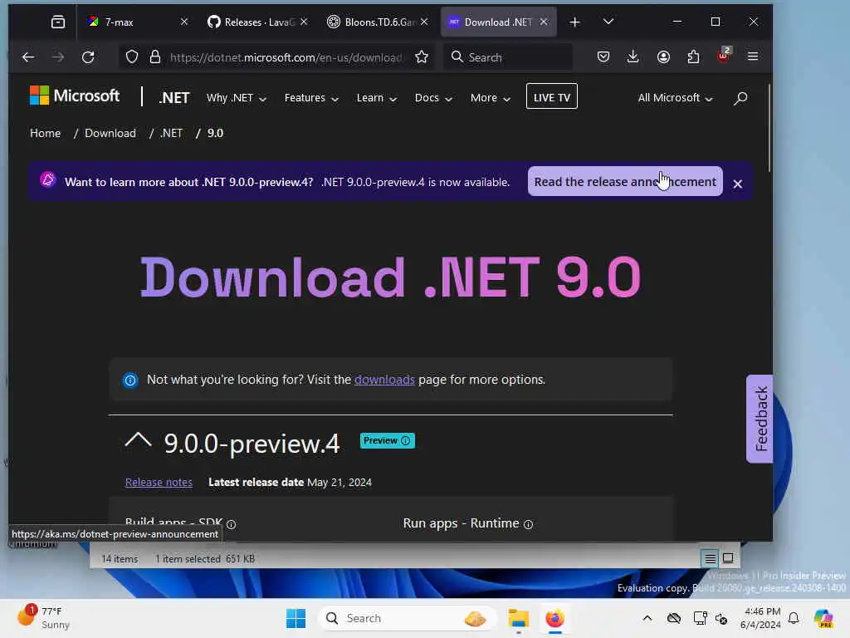This screenshot has width=850, height=638.
Task: Go back with the browser back arrow
Action: pos(28,57)
